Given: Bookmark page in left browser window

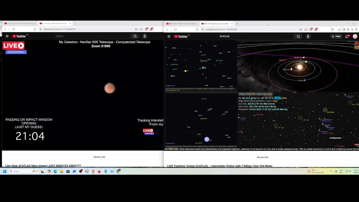Looking at the screenshot, I should pos(35,29).
